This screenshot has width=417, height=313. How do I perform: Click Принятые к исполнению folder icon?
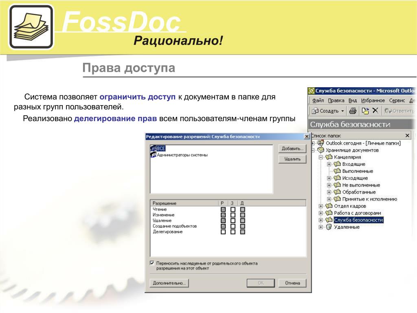click(x=337, y=199)
